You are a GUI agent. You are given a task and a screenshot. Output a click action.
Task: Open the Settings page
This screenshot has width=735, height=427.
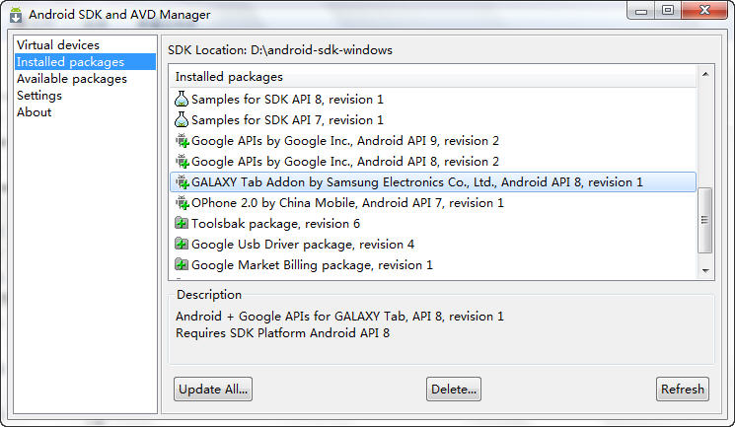pyautogui.click(x=39, y=96)
